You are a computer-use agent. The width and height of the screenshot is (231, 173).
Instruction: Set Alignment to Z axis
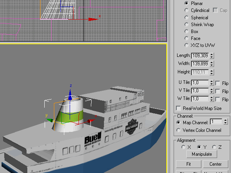214,147
